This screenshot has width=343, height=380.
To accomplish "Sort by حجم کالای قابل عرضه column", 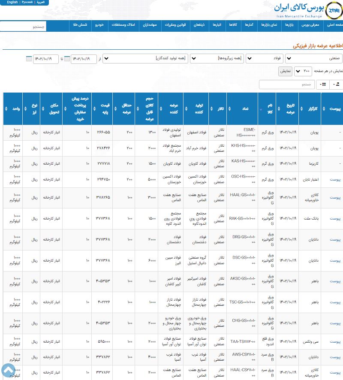I will click(138, 109).
